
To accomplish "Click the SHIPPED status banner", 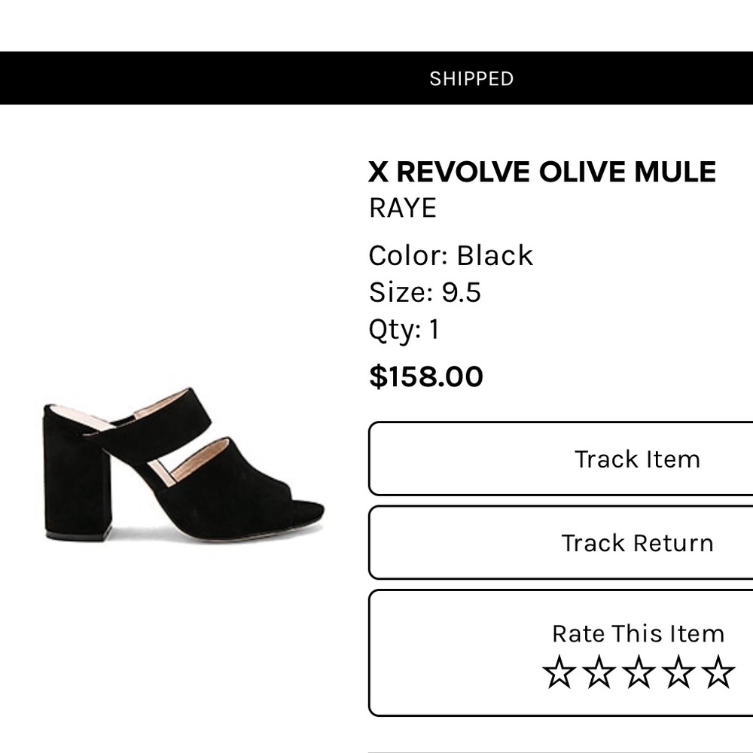I will (471, 78).
